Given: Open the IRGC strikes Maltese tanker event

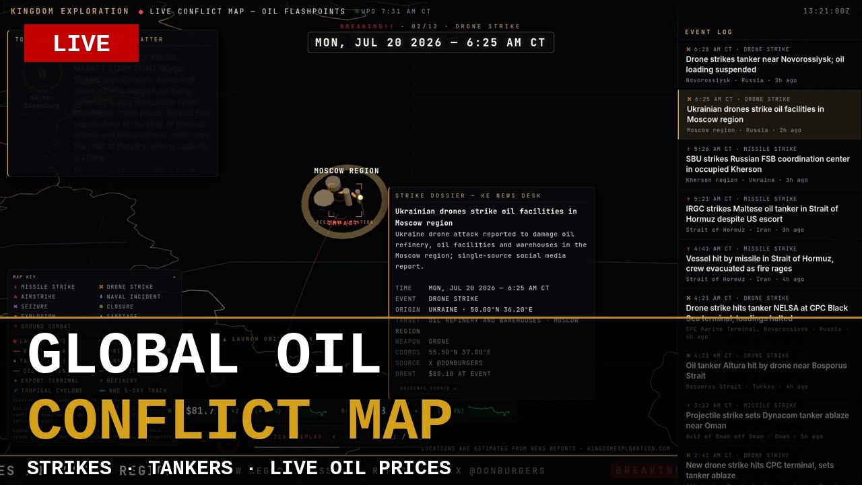Looking at the screenshot, I should 770,214.
